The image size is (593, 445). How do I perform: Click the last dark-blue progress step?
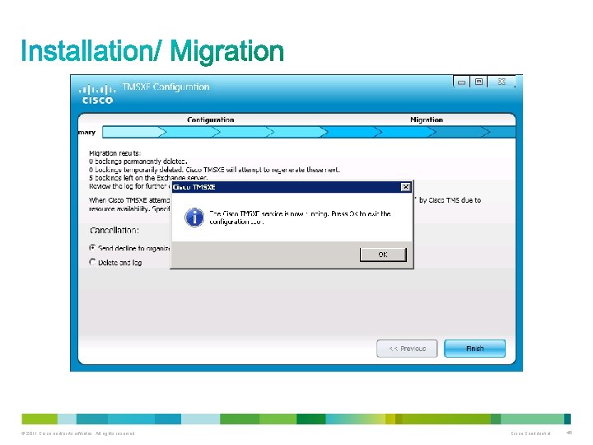[503, 132]
